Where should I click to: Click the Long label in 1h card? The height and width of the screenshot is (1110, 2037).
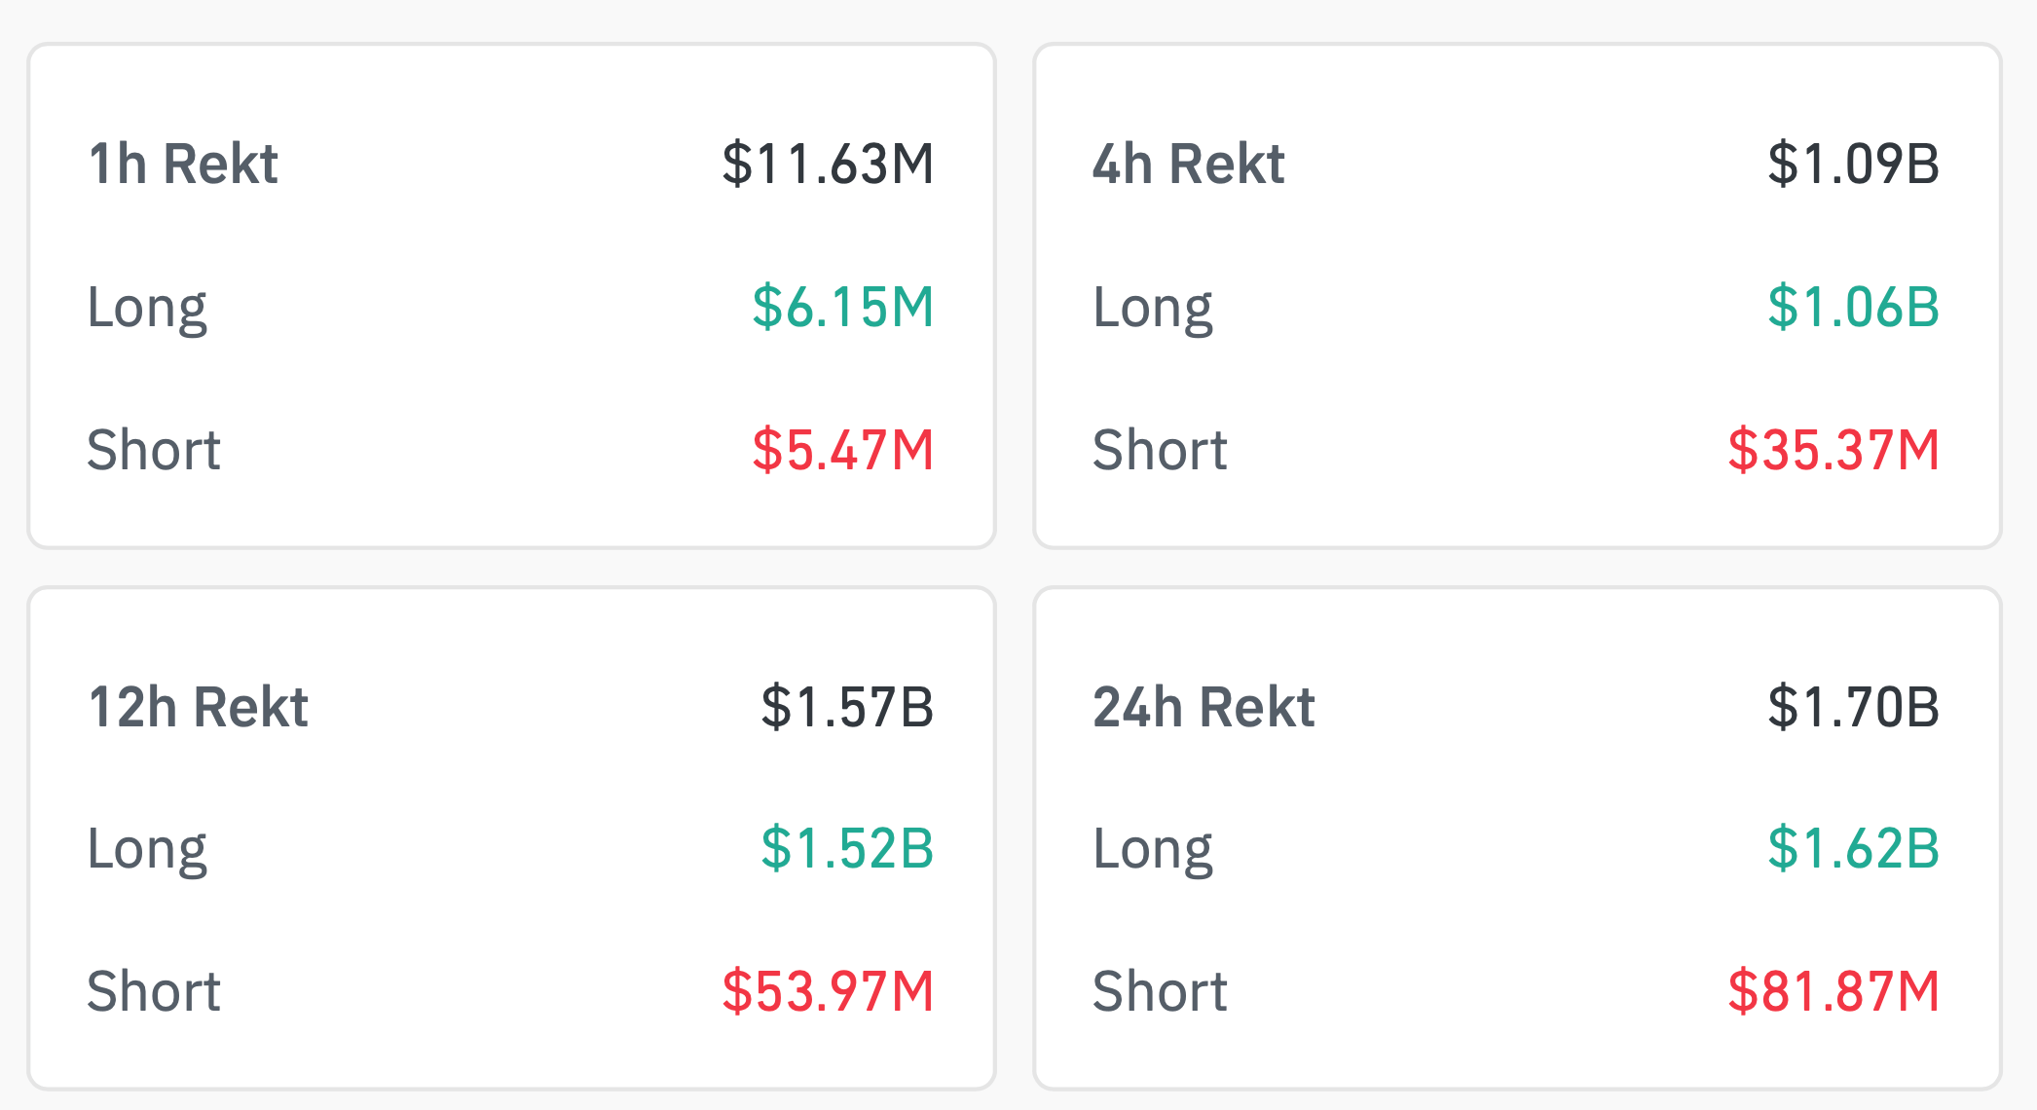147,310
